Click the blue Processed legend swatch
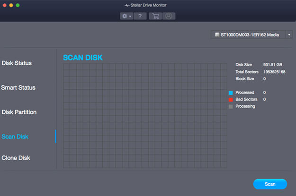The image size is (296, 196). (x=231, y=93)
